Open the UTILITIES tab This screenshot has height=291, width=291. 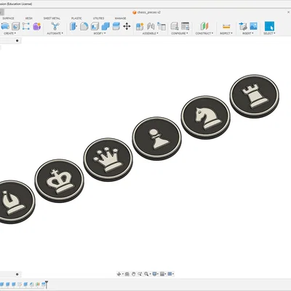(x=98, y=18)
